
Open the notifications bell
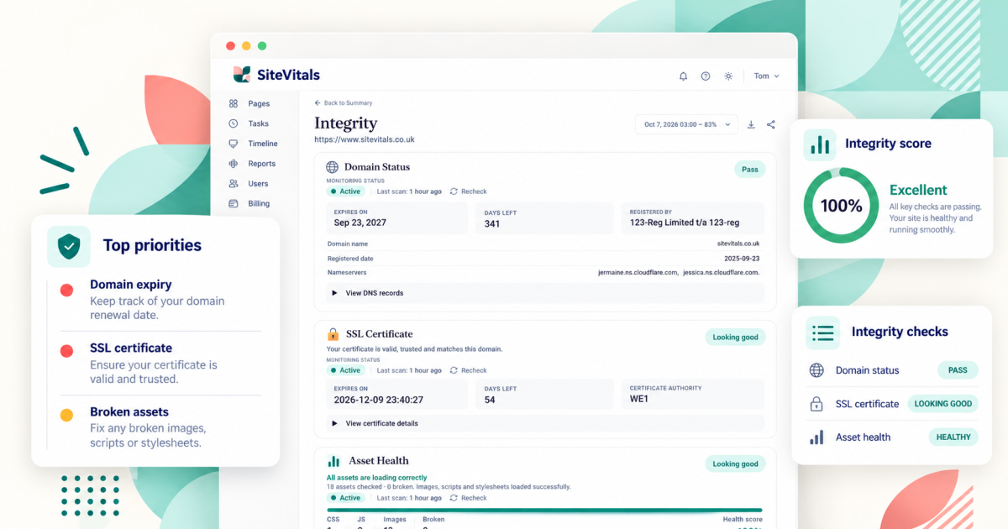[x=683, y=76]
